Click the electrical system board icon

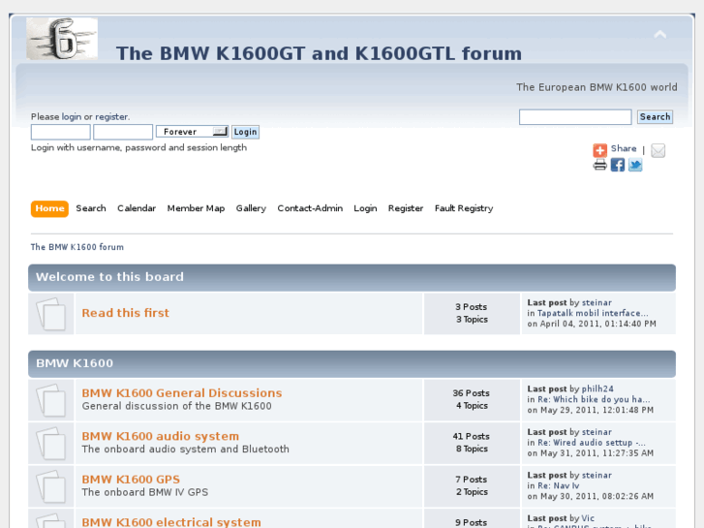[x=50, y=520]
